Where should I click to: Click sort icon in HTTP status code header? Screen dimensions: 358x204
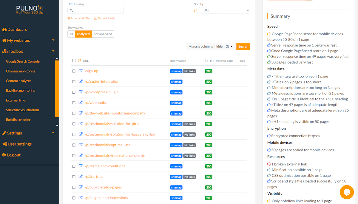click(207, 61)
